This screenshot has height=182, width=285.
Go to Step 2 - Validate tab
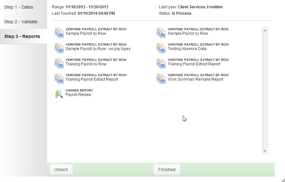tap(21, 22)
